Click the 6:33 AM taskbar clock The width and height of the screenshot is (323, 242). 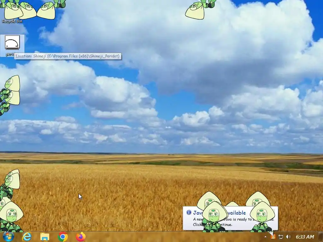coord(305,237)
